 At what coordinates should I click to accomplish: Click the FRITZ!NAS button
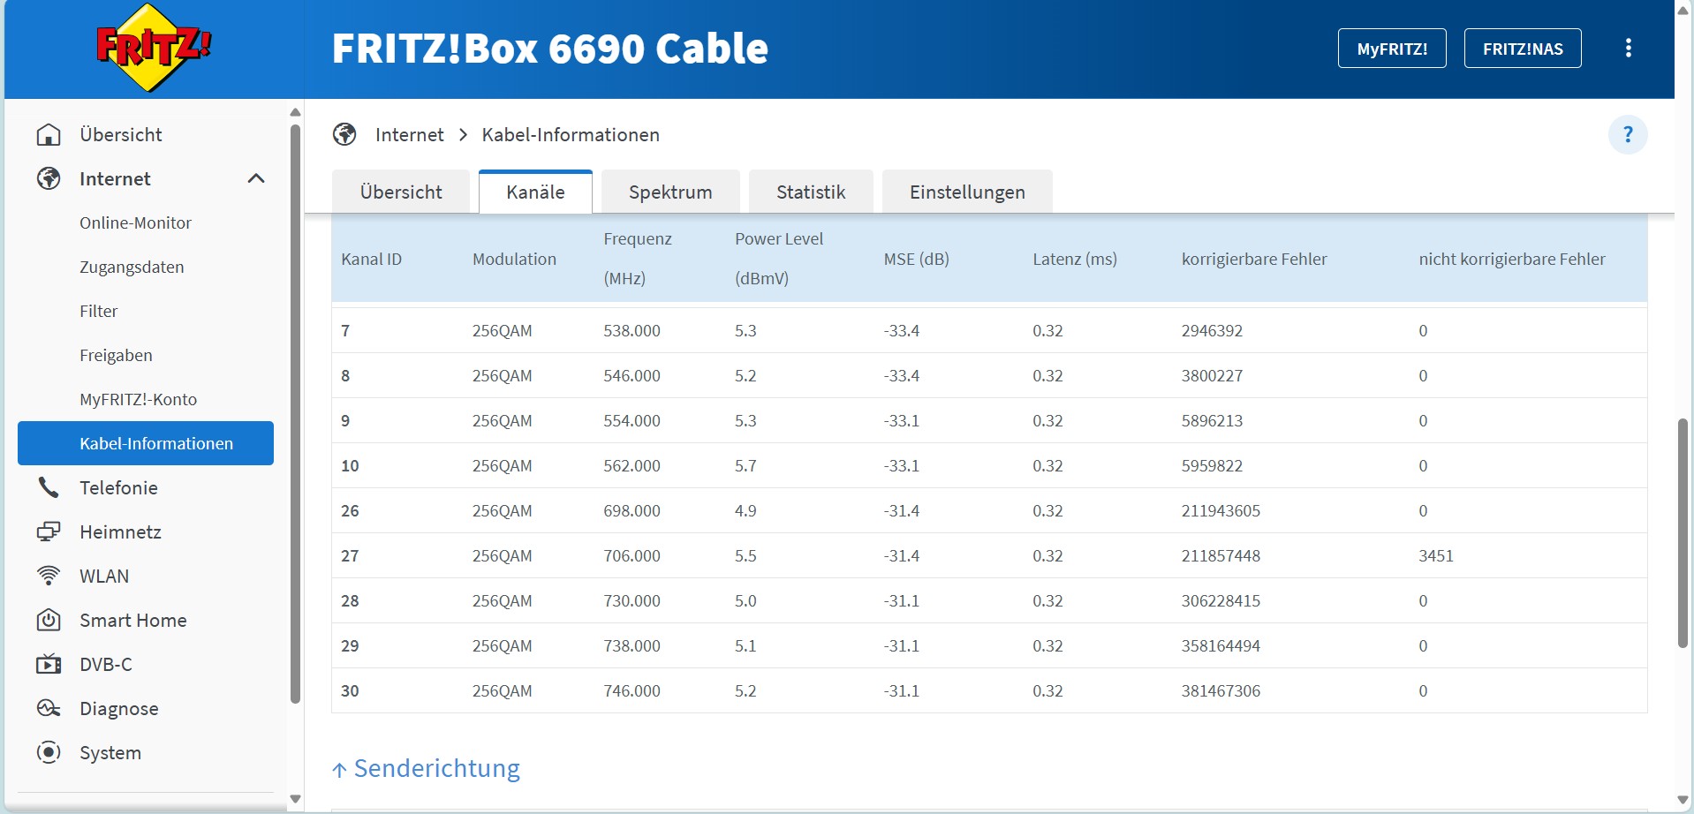pos(1523,49)
